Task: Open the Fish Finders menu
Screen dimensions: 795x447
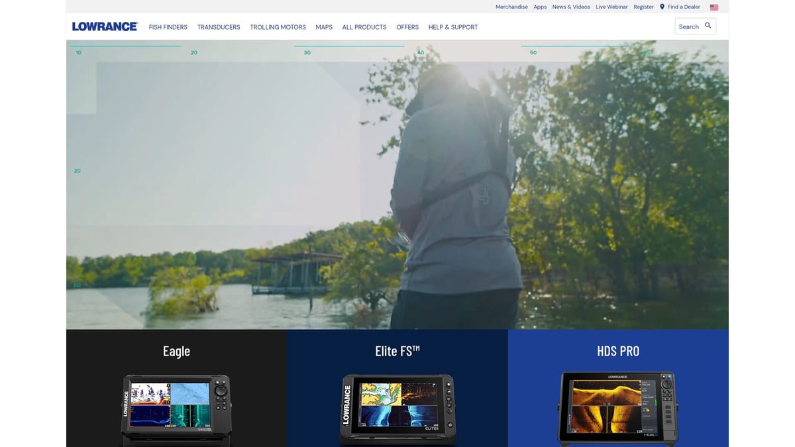Action: coord(168,27)
